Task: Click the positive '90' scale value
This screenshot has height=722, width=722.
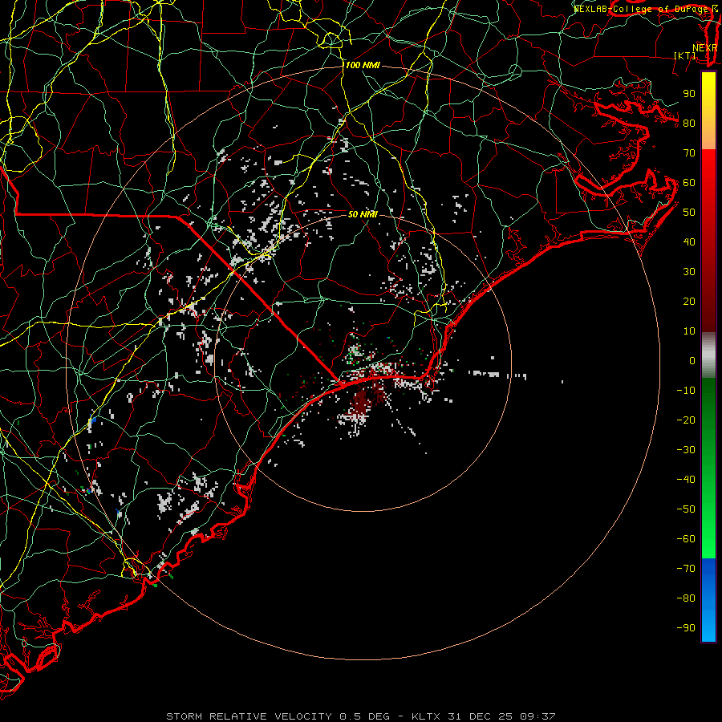Action: (689, 94)
